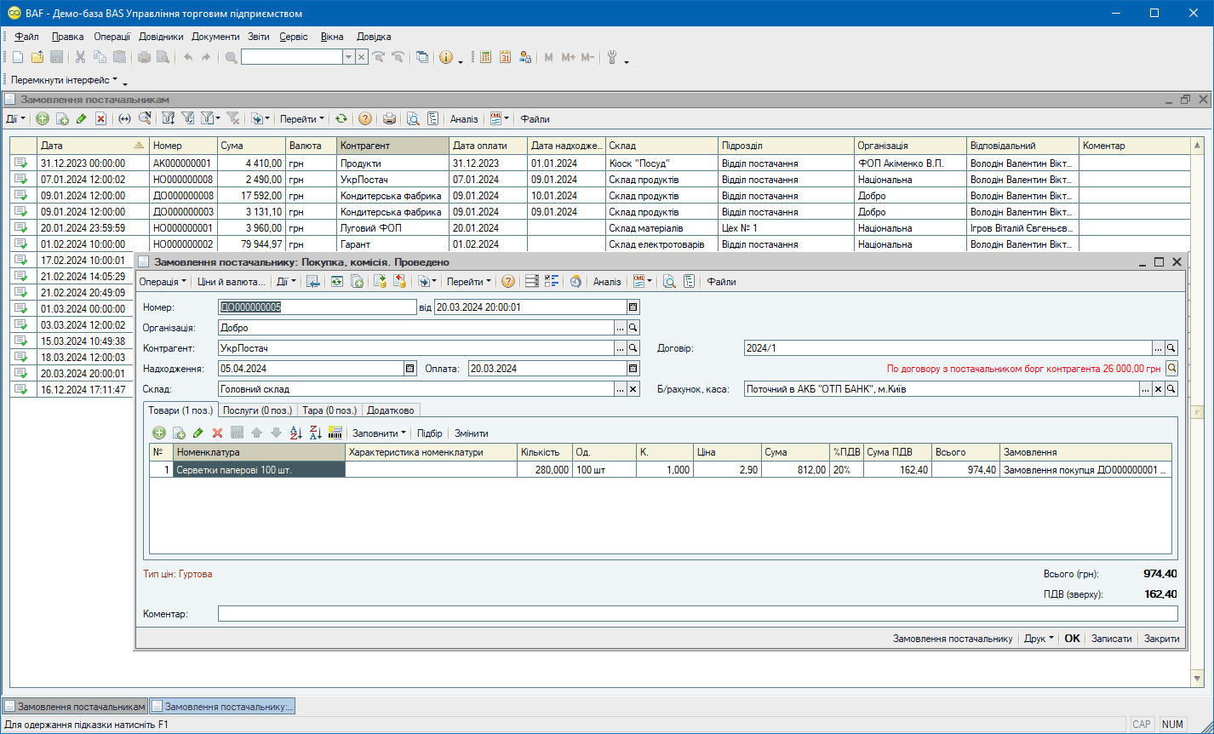Open the calendar icon in main toolbar
1214x734 pixels.
tap(505, 57)
